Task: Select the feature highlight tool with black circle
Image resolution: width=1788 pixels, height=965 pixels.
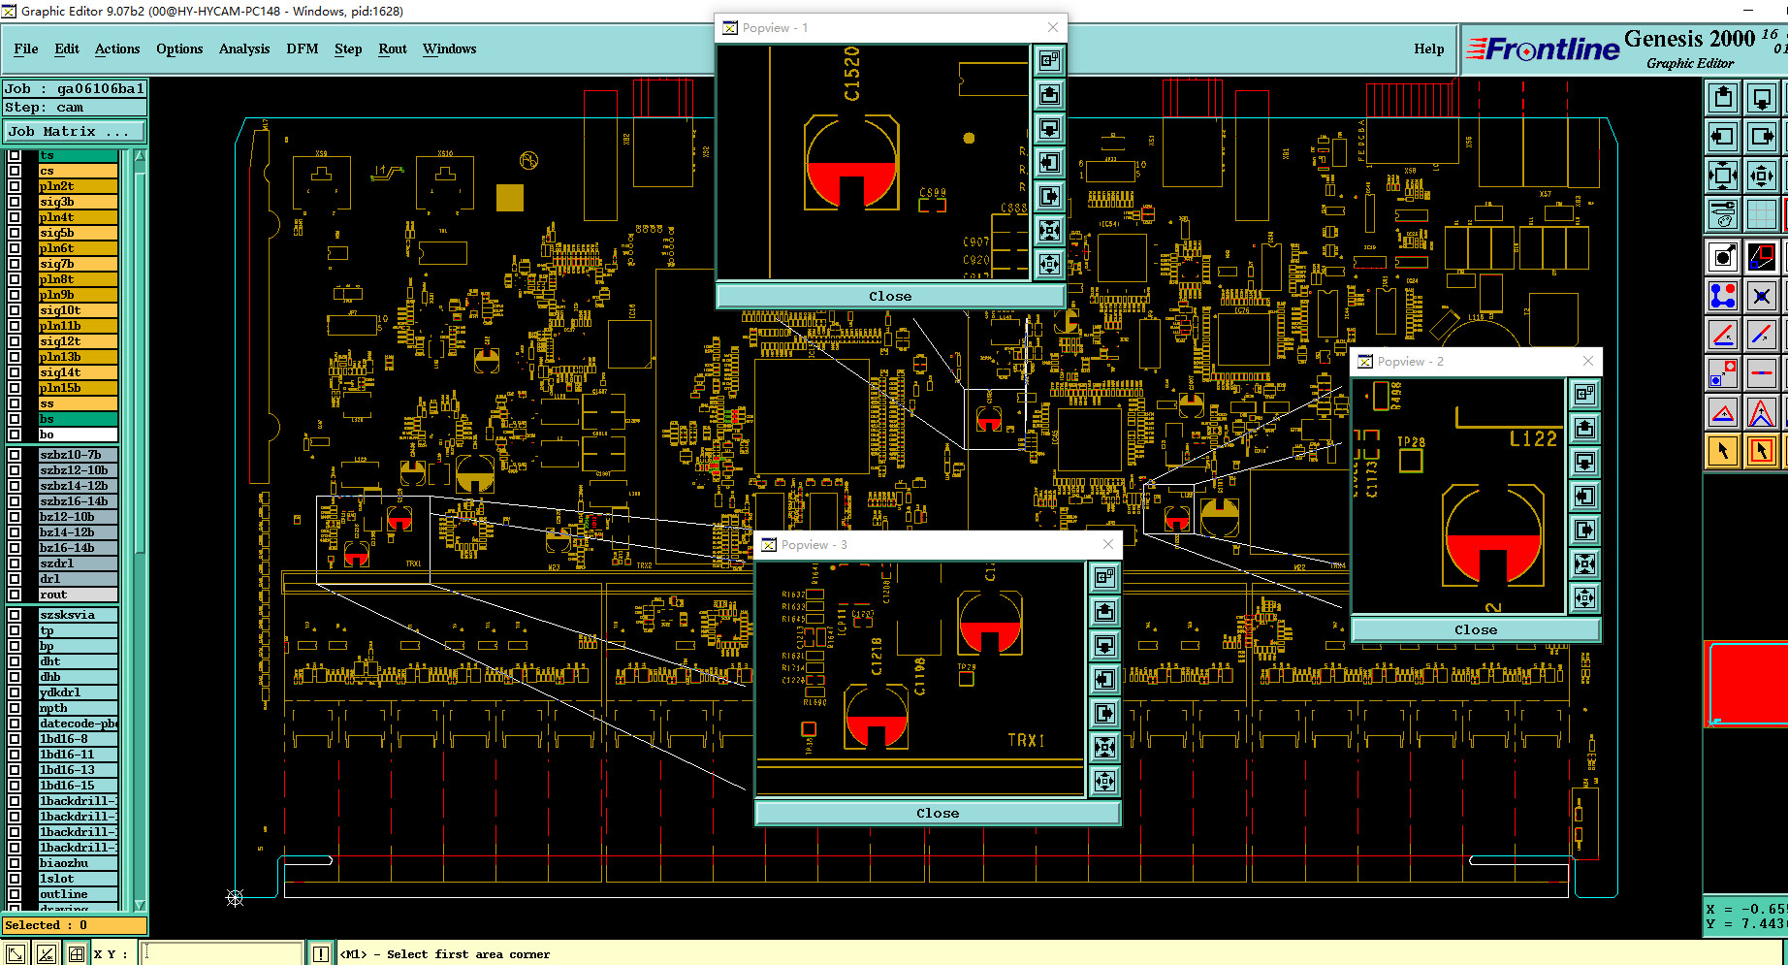Action: (1723, 257)
